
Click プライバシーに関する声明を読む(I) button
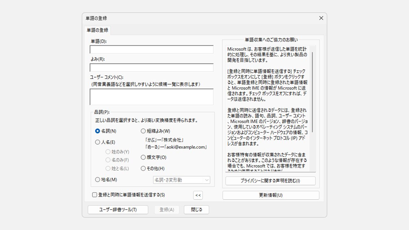270,181
